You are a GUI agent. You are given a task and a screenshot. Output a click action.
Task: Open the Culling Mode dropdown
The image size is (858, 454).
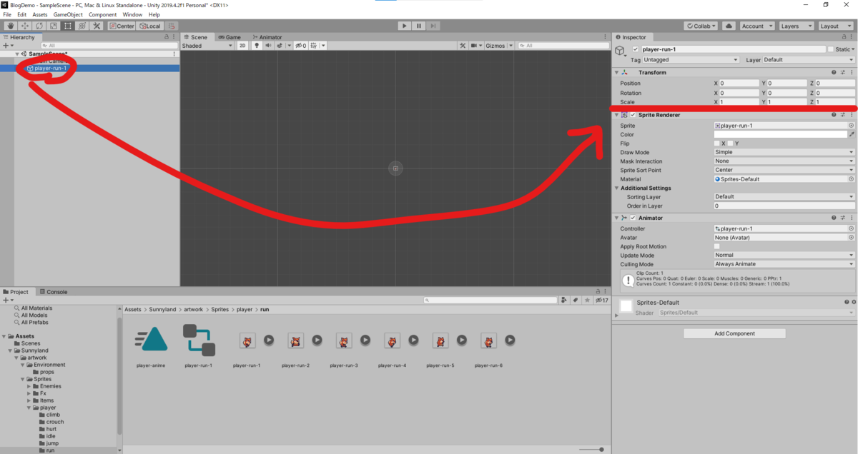point(784,264)
